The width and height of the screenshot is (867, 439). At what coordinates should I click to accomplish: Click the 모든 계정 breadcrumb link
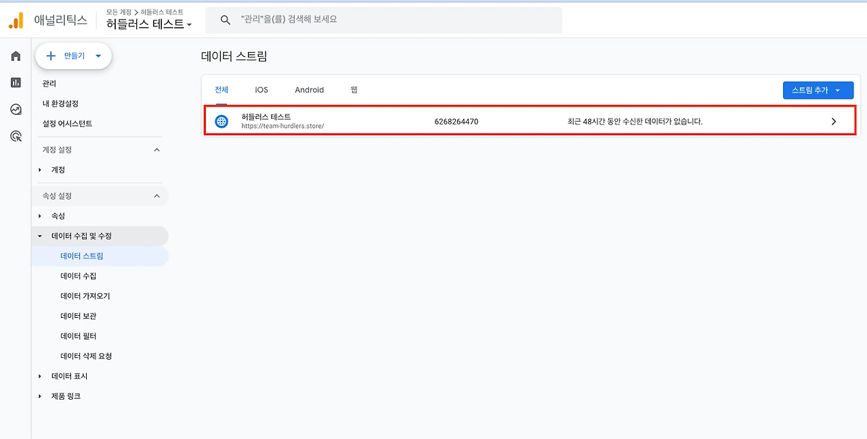119,12
